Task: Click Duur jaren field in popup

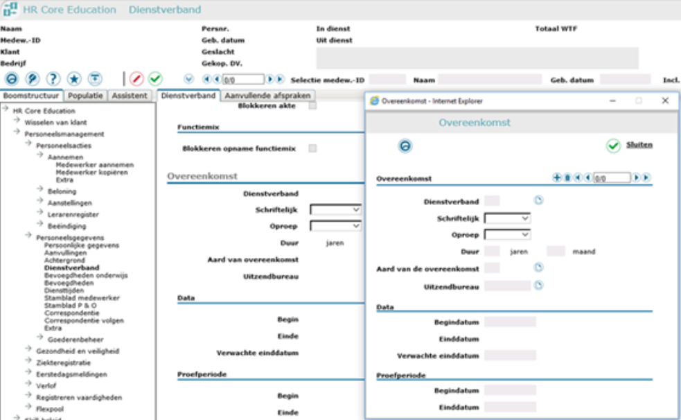Action: tap(492, 252)
